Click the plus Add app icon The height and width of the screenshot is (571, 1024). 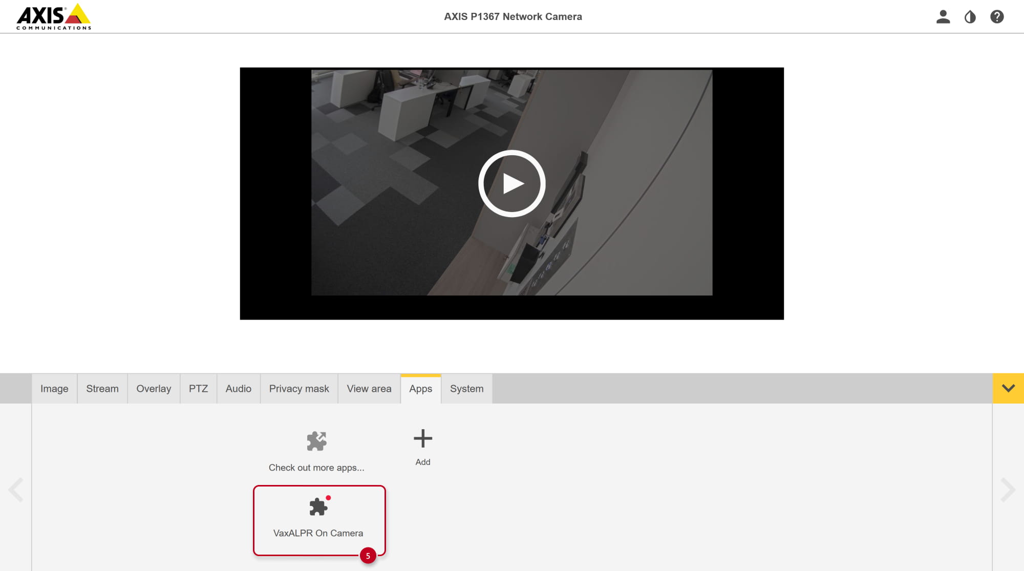[423, 438]
